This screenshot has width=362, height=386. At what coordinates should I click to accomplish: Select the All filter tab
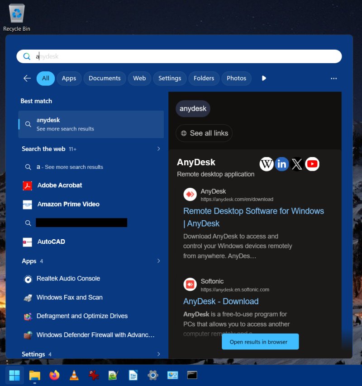(x=46, y=78)
